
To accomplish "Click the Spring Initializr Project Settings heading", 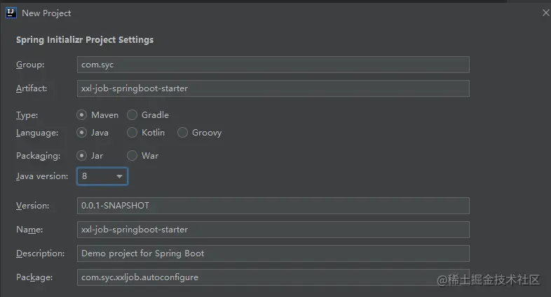I will click(85, 40).
